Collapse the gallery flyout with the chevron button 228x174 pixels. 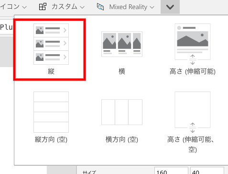170,7
